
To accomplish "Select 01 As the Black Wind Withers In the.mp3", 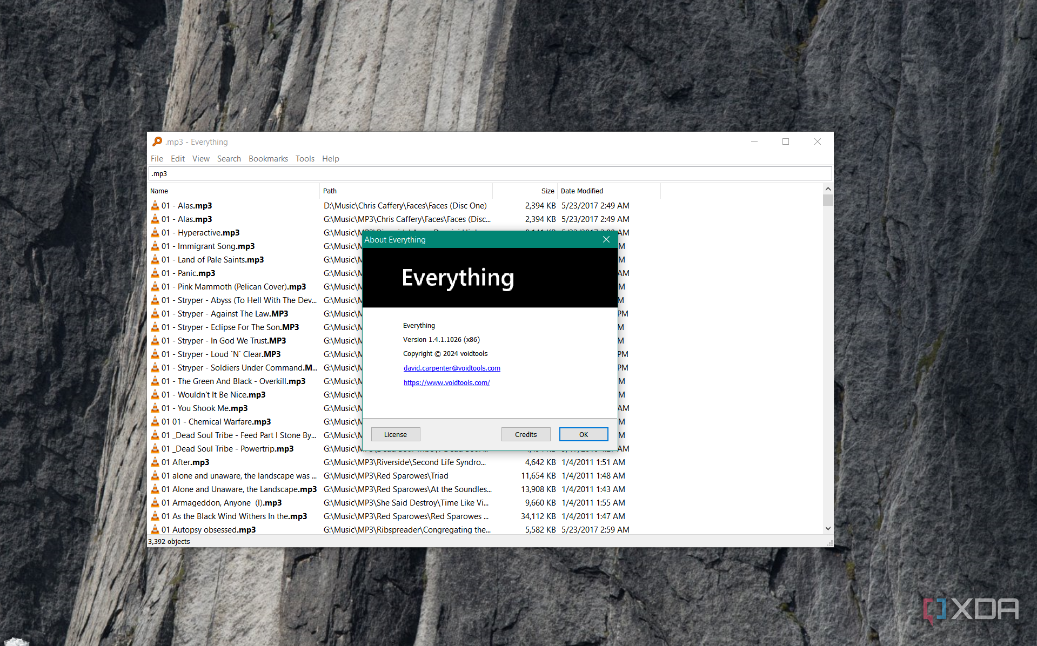I will (235, 516).
